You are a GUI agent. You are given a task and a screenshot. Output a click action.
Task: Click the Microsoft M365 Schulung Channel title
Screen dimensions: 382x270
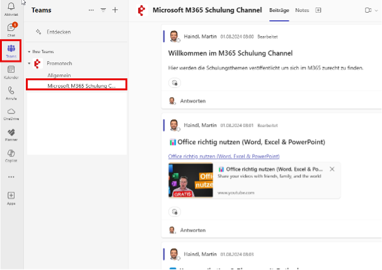(x=207, y=10)
